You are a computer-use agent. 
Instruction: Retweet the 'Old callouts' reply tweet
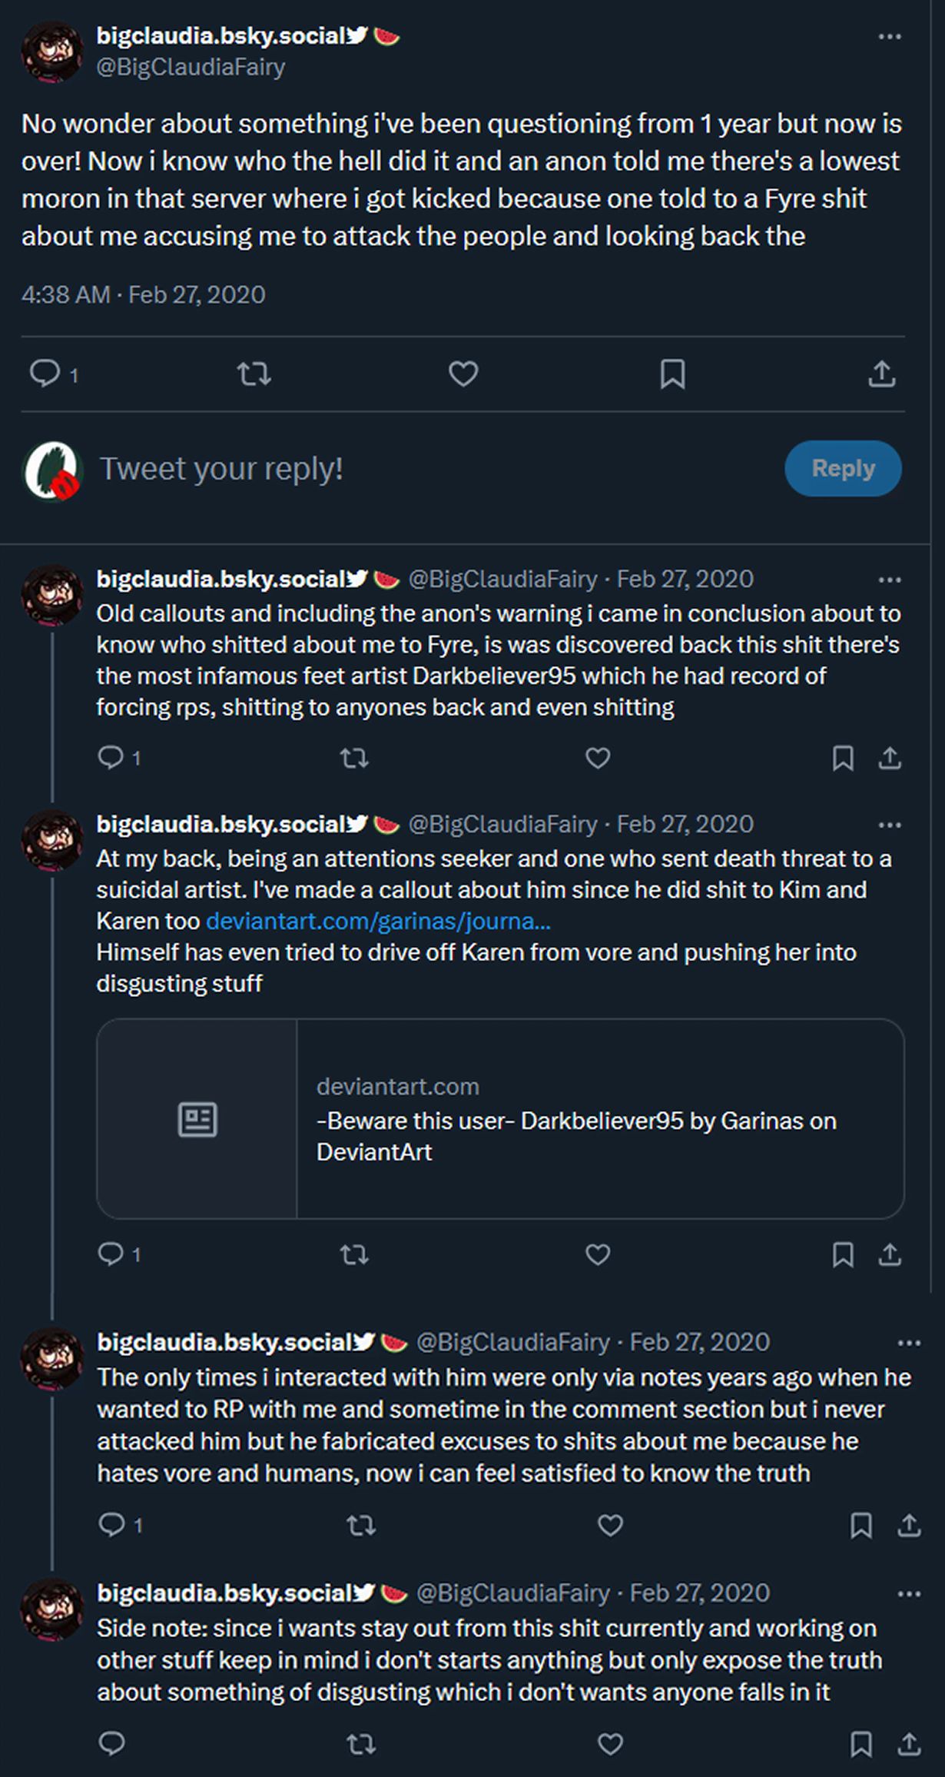tap(354, 759)
